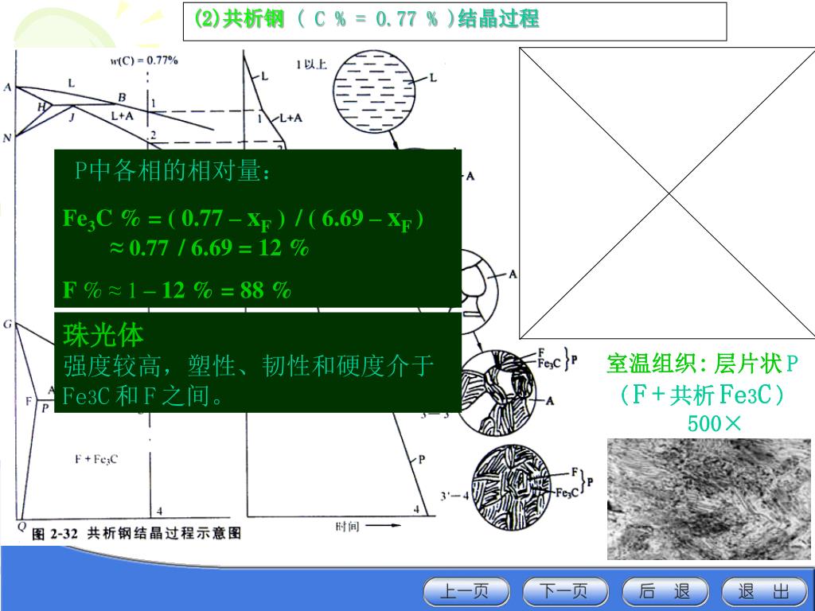Select the text 强度较高，塑性、韧性和硬度介于
The width and height of the screenshot is (815, 611).
coord(248,366)
